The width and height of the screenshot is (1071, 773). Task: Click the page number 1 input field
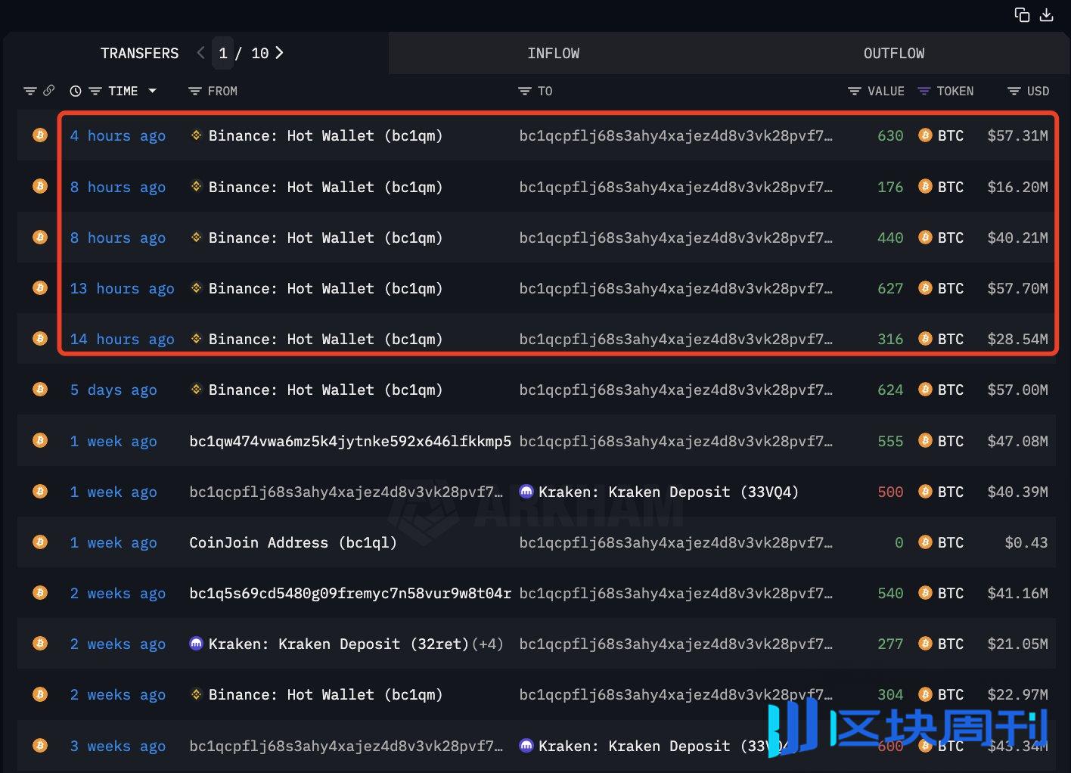tap(223, 53)
